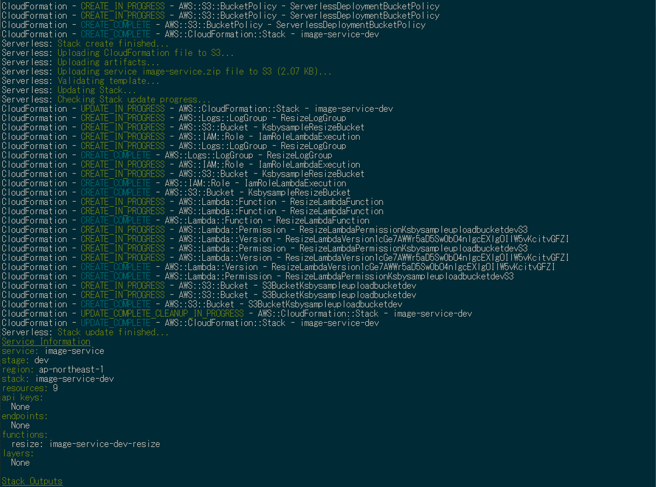Select "Uploading CloudFormation file to S3..." line
Screen dimensions: 656x487
pyautogui.click(x=118, y=53)
